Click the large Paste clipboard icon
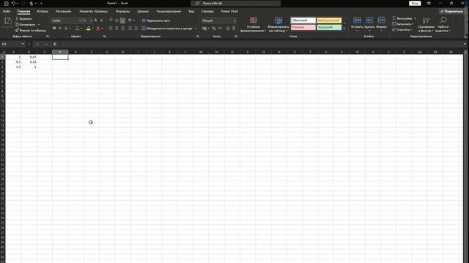The image size is (469, 263). tap(8, 21)
